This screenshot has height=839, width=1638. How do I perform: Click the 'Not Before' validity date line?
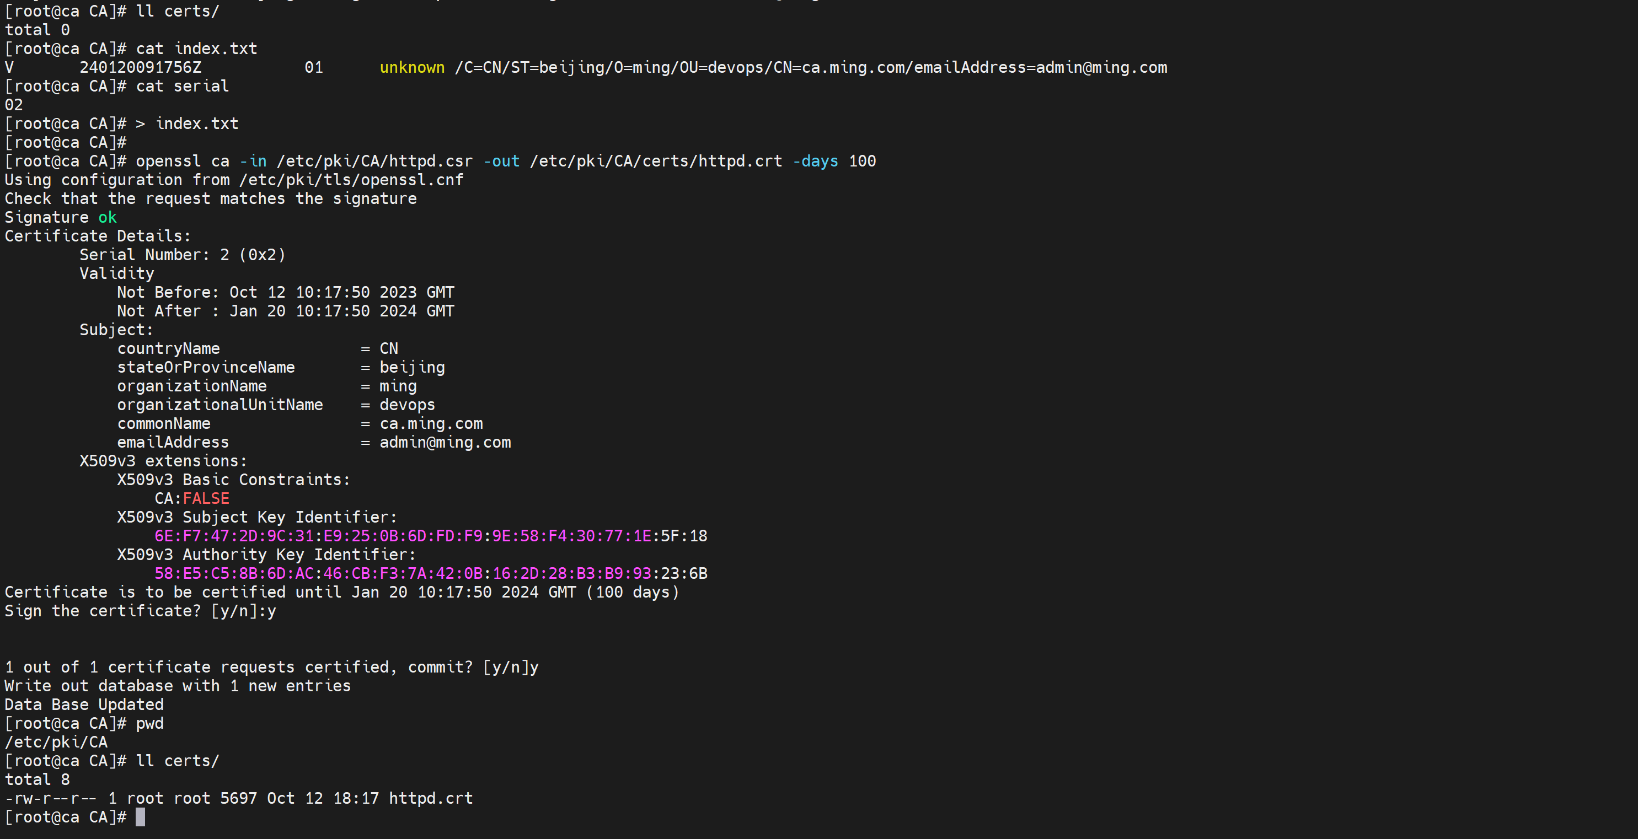point(285,292)
